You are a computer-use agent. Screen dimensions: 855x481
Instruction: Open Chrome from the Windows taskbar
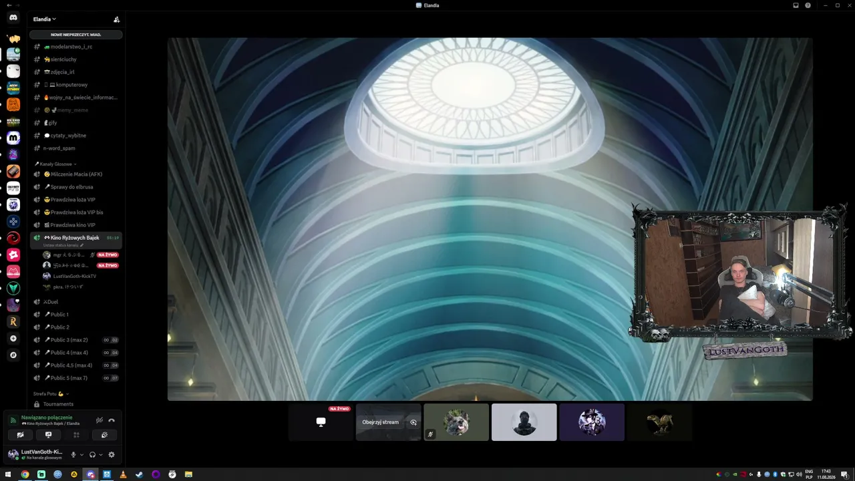click(25, 474)
